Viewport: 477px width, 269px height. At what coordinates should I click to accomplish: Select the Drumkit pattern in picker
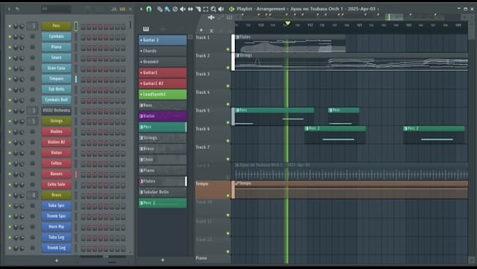pyautogui.click(x=163, y=62)
